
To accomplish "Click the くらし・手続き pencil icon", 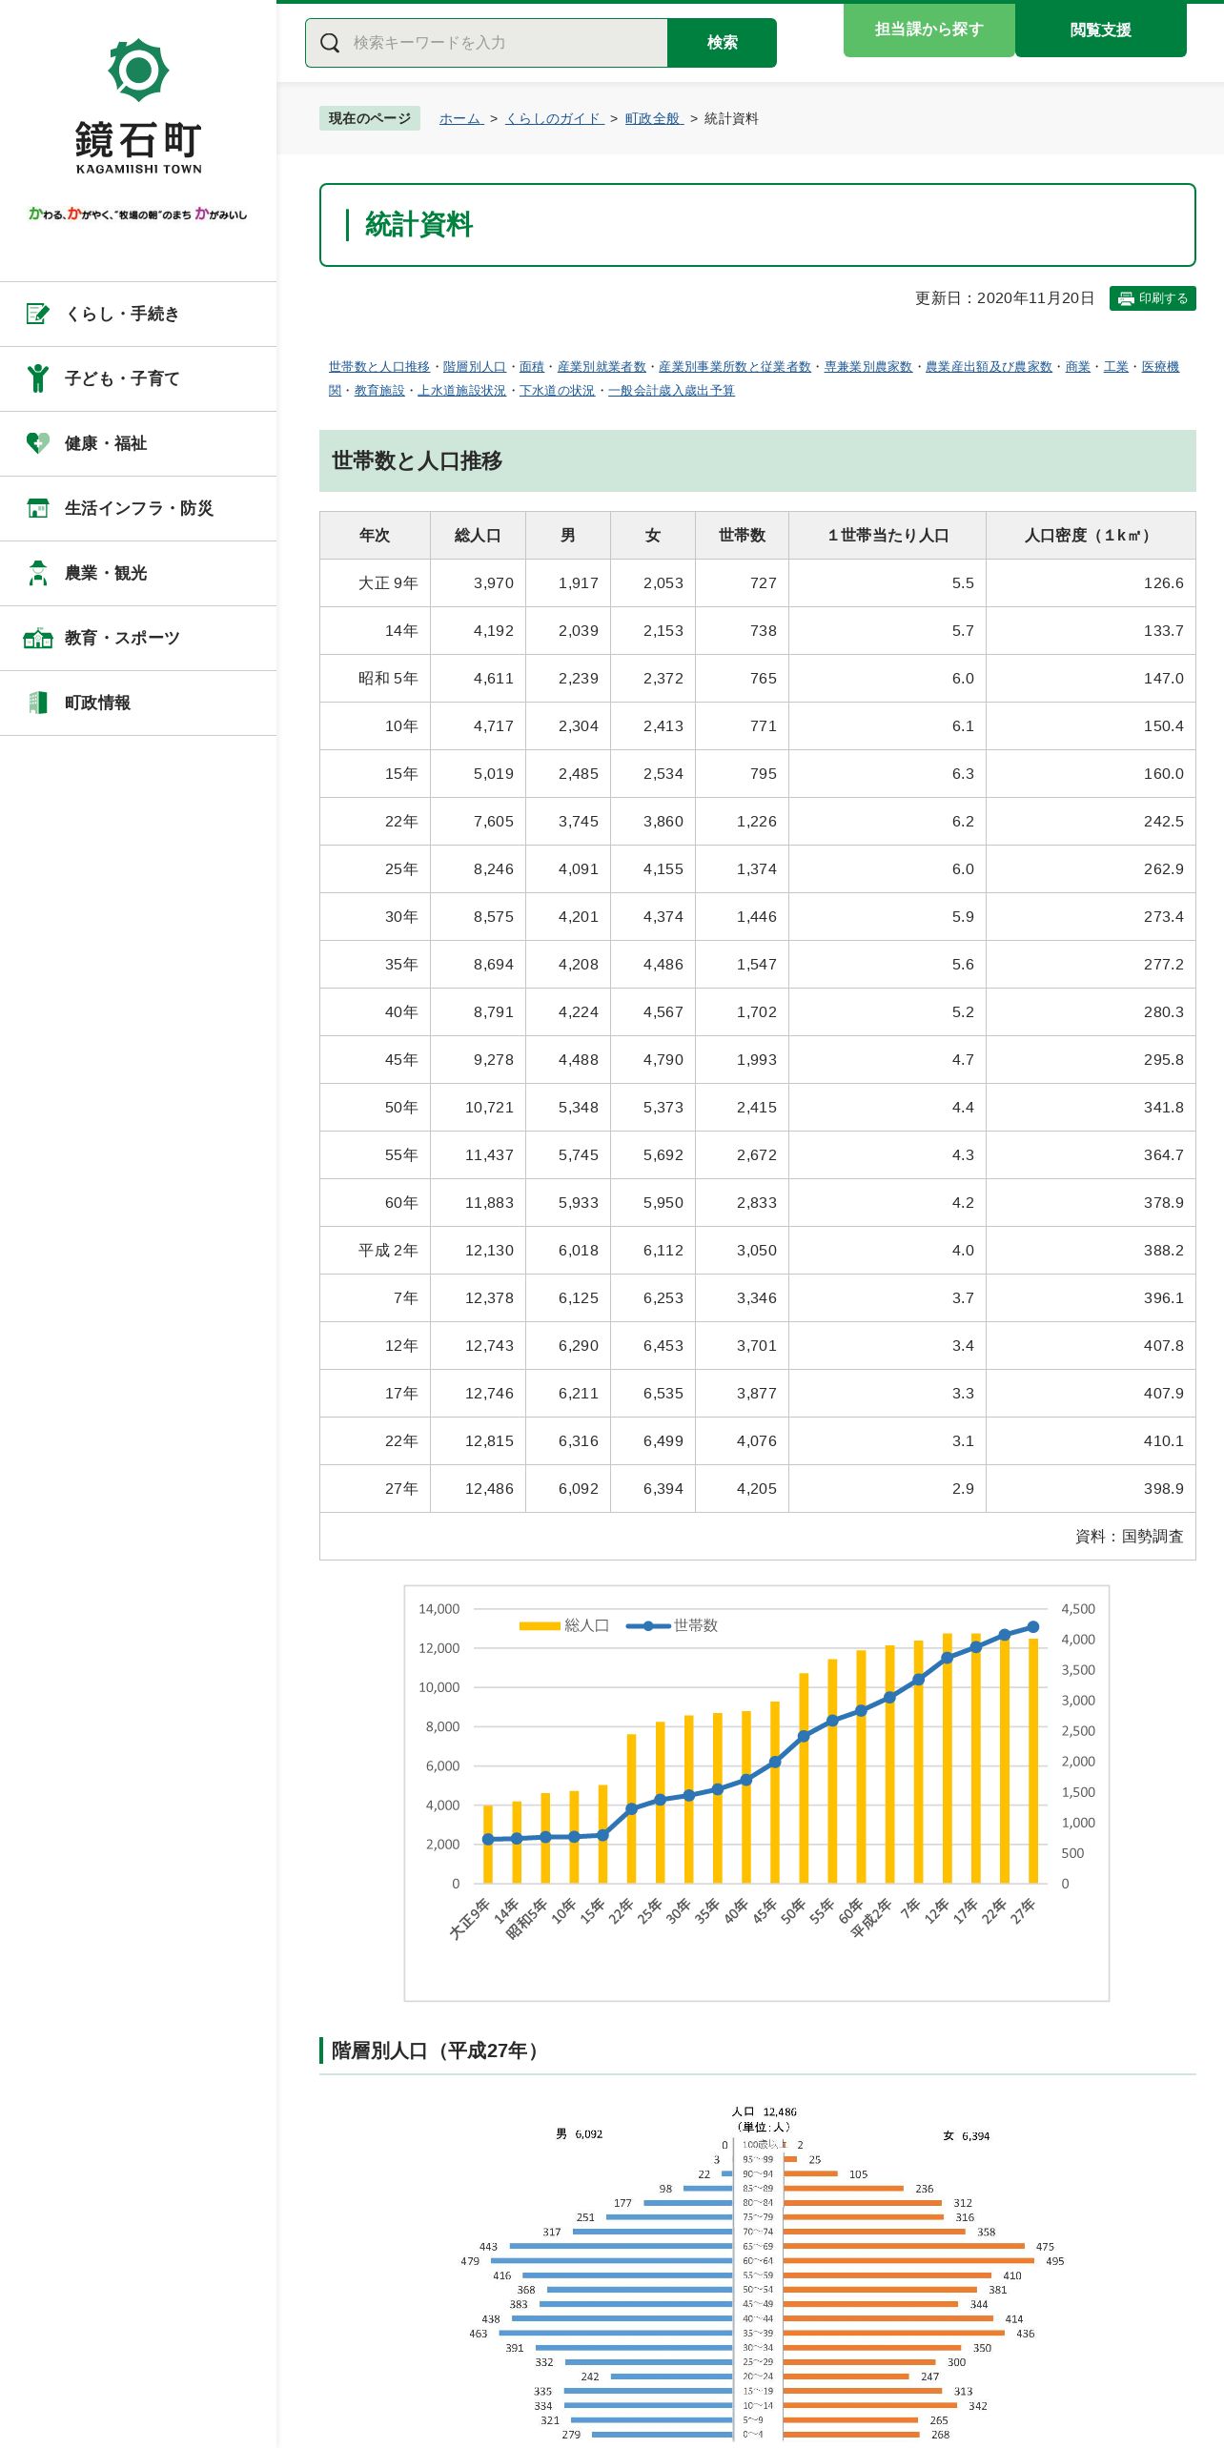I will coord(37,314).
